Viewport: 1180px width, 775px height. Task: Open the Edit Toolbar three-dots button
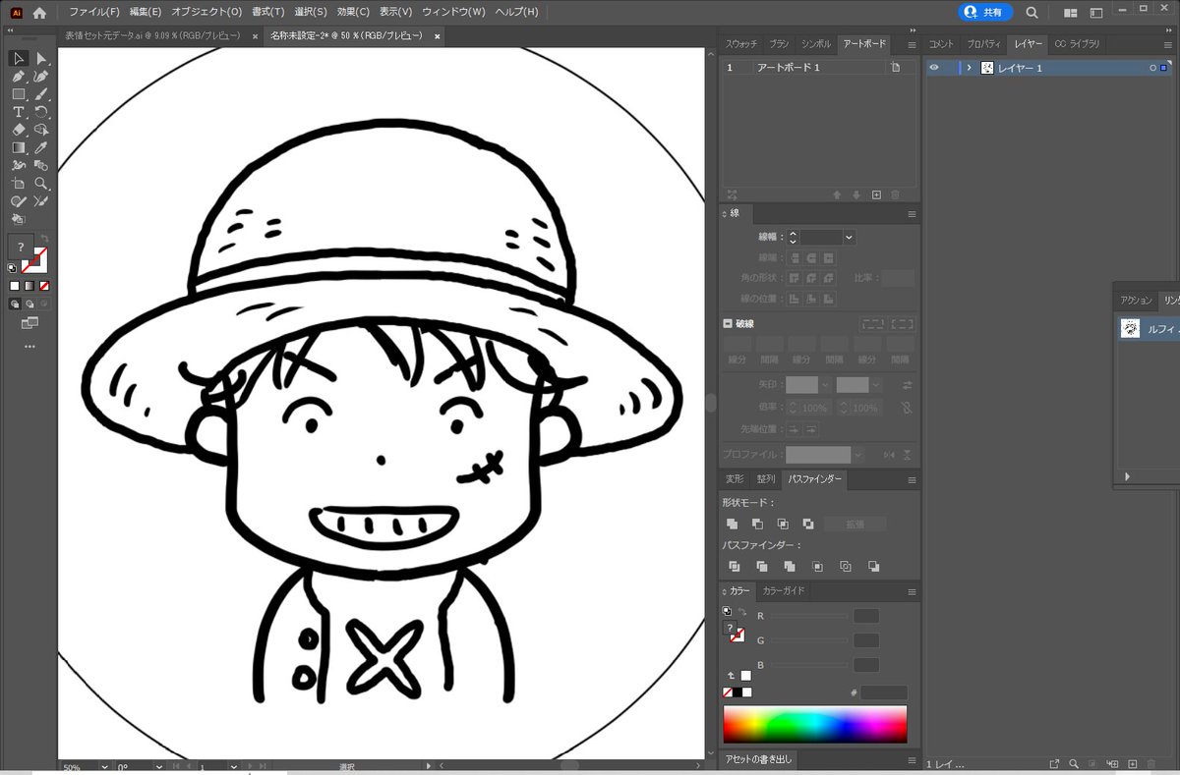click(29, 347)
